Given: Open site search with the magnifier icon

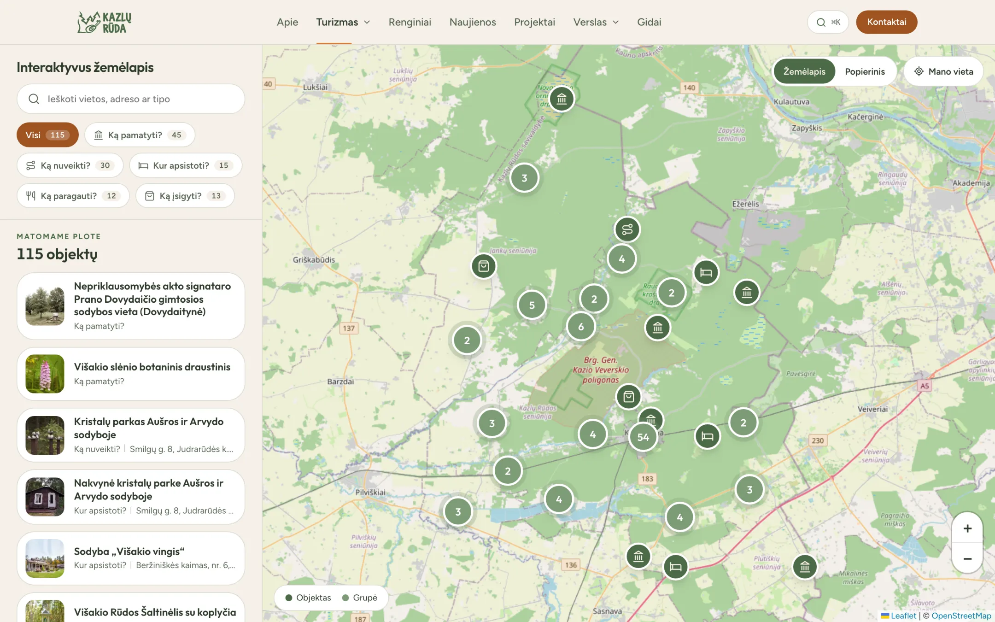Looking at the screenshot, I should pos(828,22).
